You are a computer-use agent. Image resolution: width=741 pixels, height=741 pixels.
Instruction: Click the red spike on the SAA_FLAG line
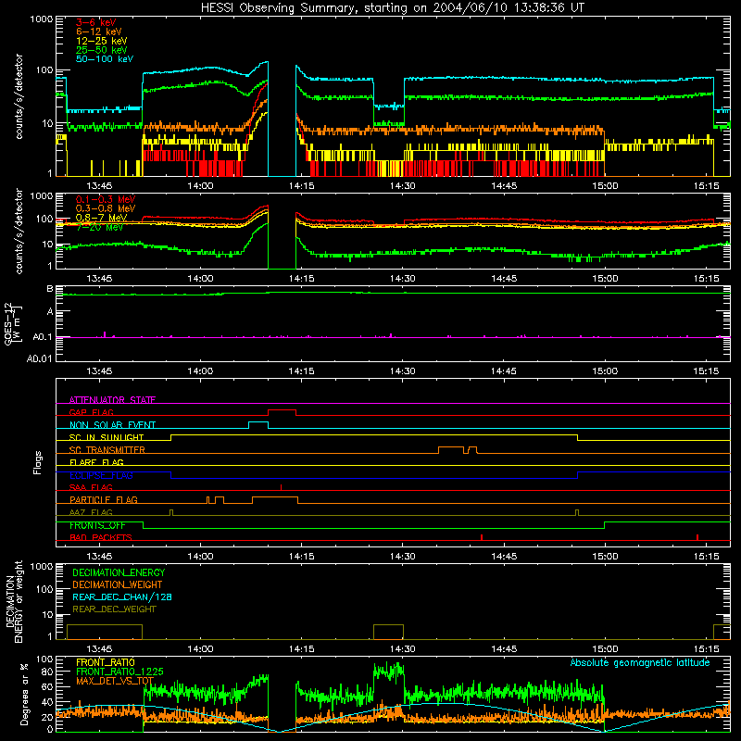[x=282, y=487]
